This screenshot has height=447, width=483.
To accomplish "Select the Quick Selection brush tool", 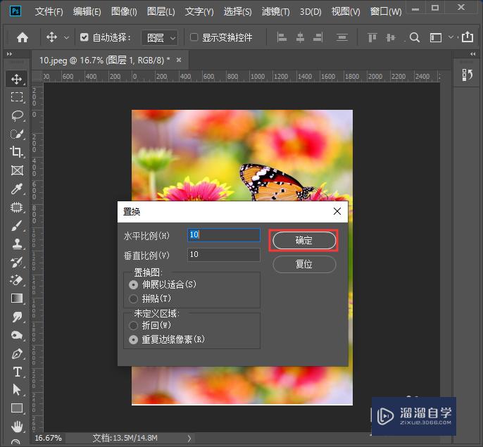I will [17, 134].
